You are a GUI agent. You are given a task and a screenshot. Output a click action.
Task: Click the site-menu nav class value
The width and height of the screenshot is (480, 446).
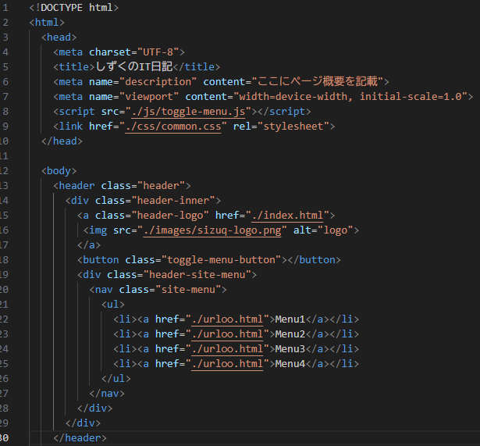(188, 290)
